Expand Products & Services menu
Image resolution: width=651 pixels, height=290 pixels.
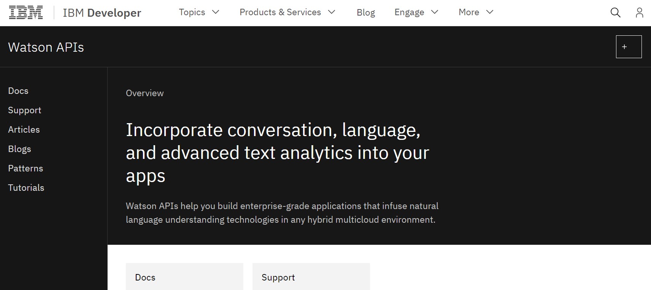287,12
